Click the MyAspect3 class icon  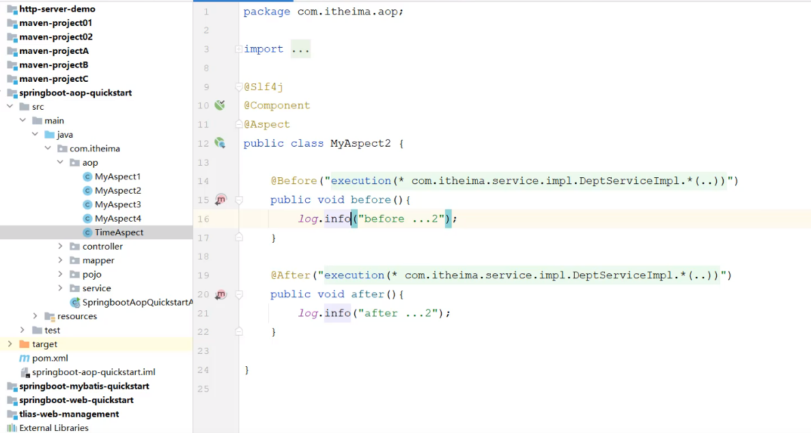point(87,204)
